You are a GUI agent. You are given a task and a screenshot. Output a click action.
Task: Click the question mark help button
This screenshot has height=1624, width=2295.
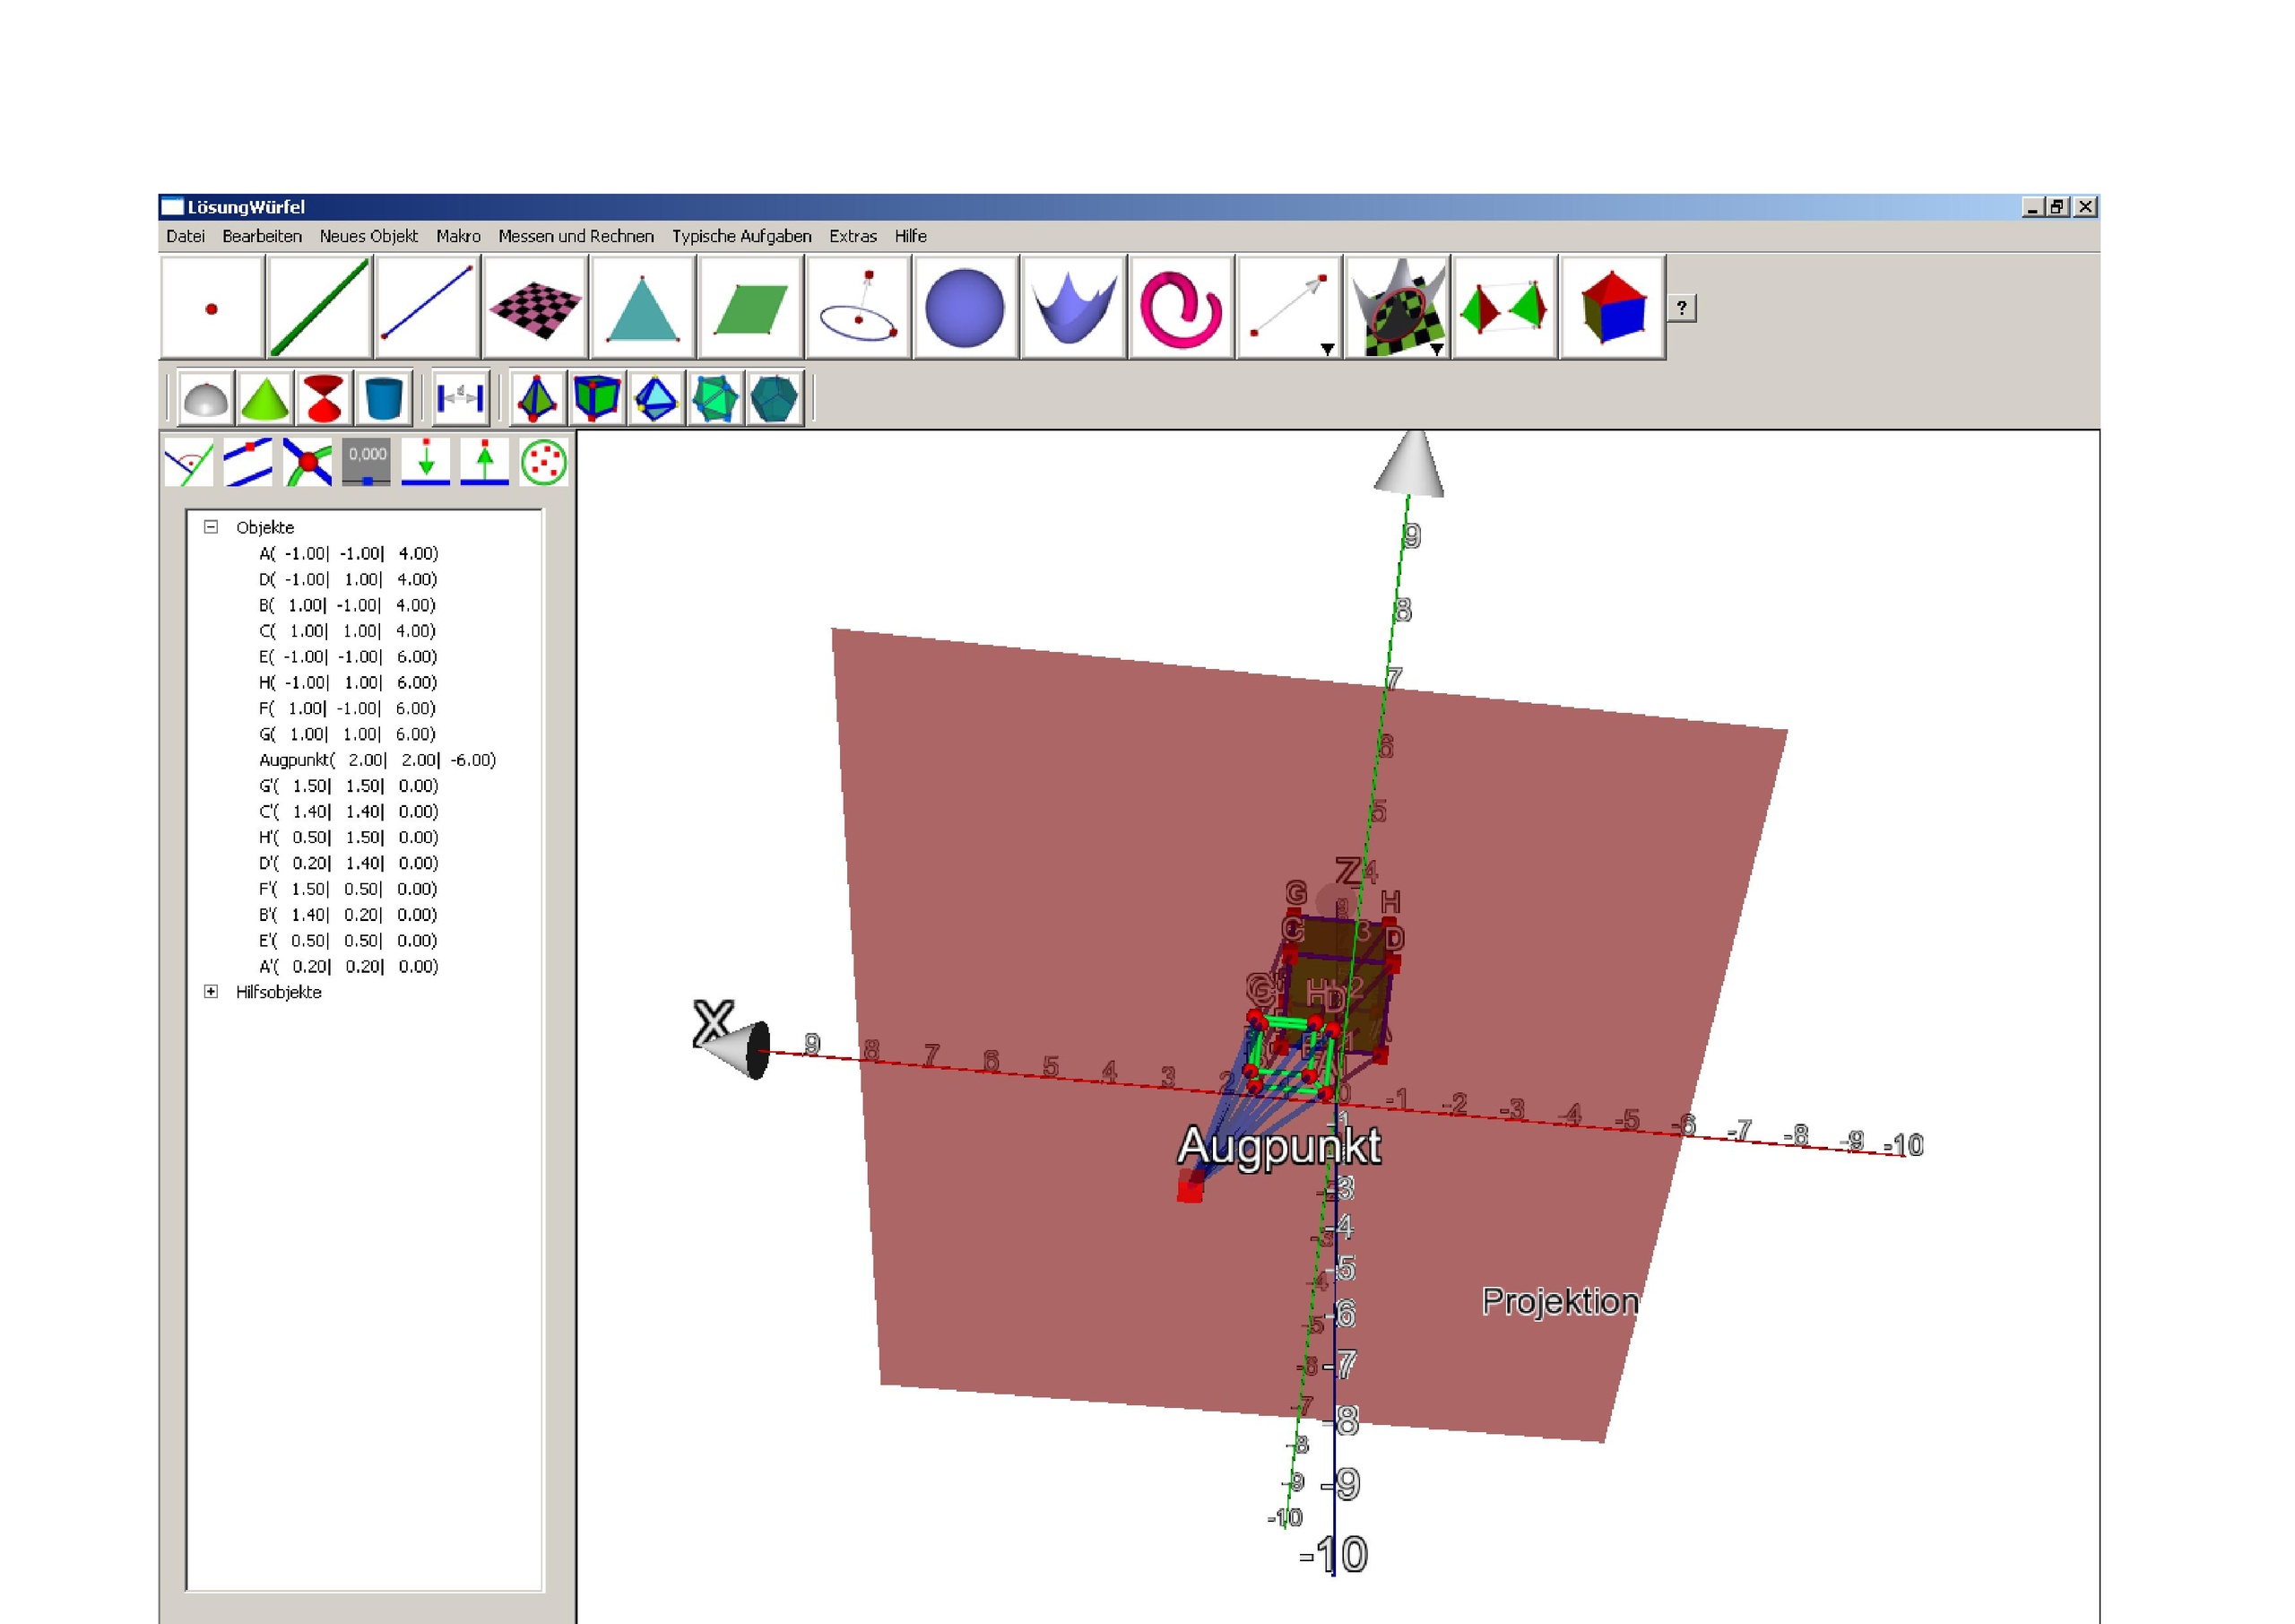[x=1681, y=308]
